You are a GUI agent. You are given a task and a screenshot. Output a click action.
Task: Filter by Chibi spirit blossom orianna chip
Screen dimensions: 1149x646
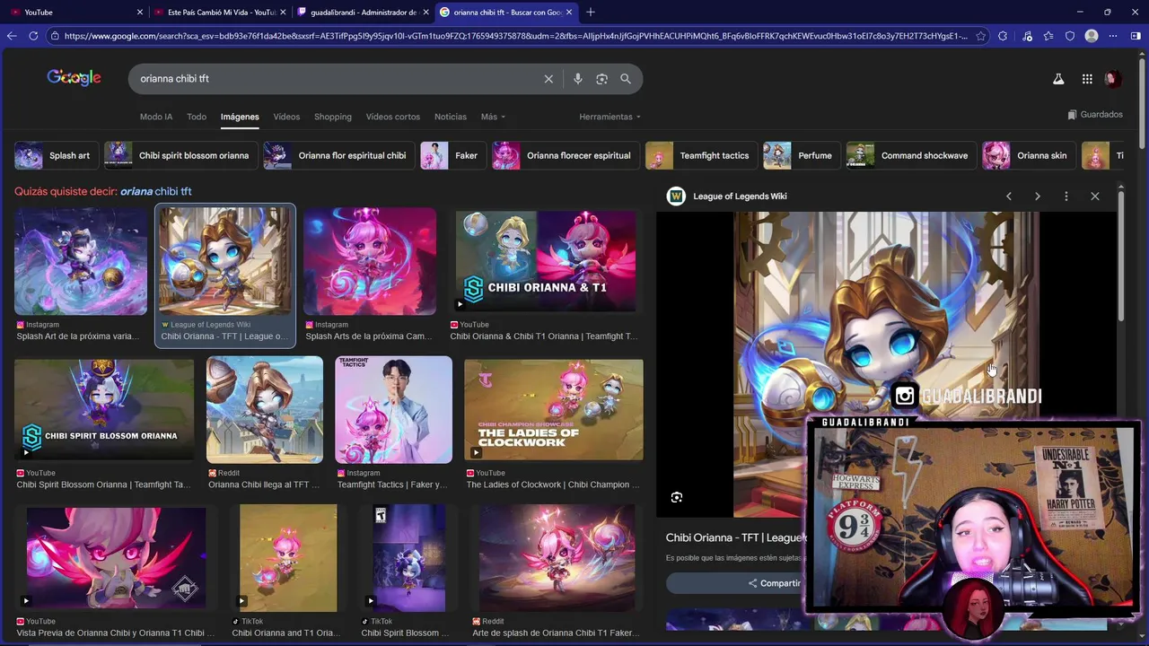(181, 155)
